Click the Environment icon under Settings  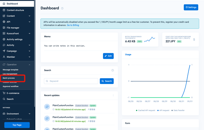coord(4,114)
